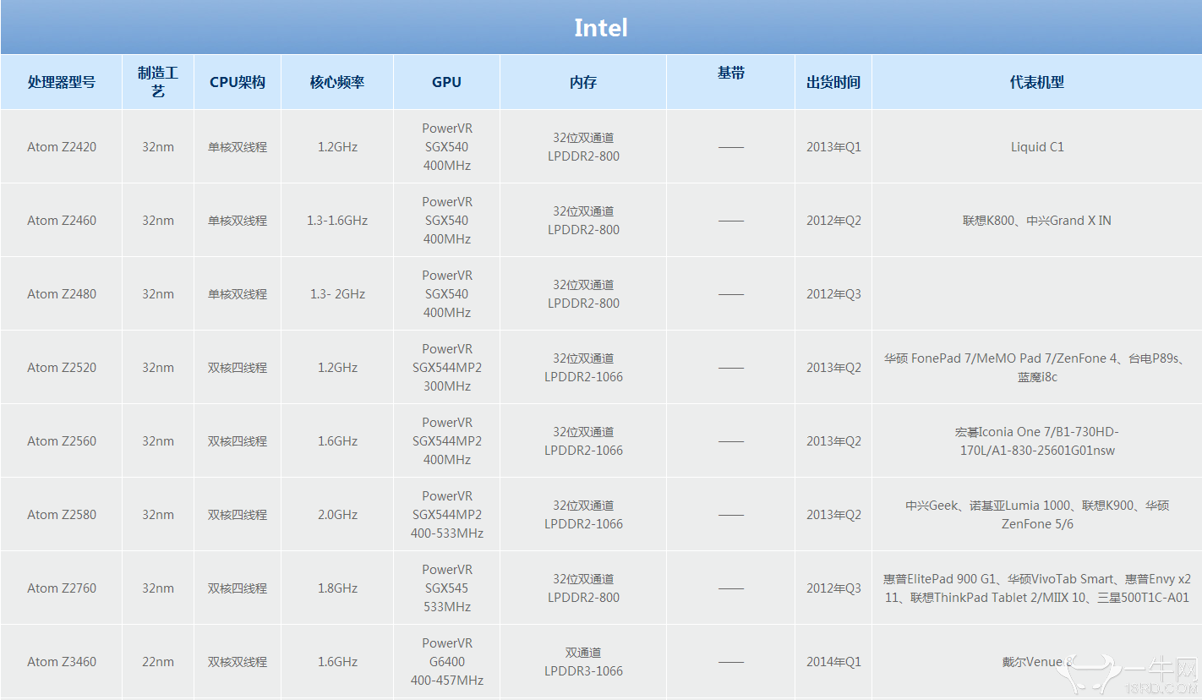Select the Atom Z2460 model cell

(62, 221)
